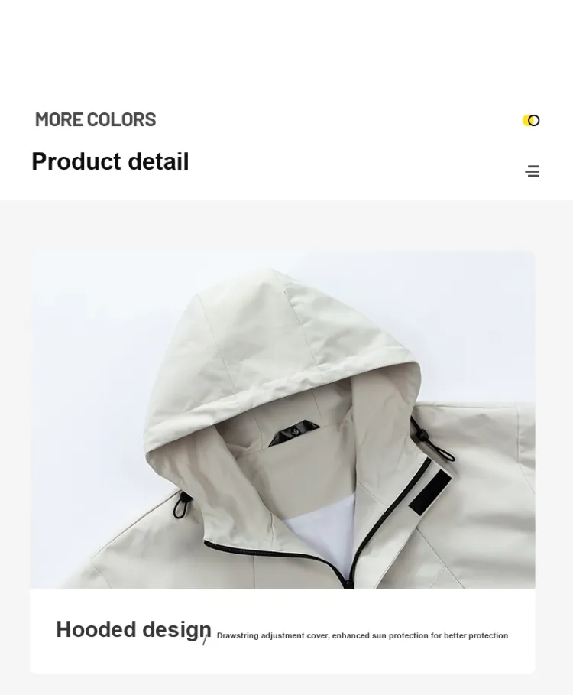The height and width of the screenshot is (695, 573).
Task: Select the Product detail heading
Action: [x=110, y=161]
